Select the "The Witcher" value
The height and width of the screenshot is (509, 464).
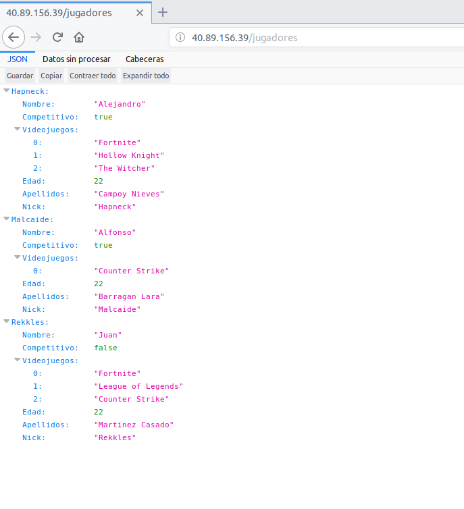pyautogui.click(x=124, y=168)
